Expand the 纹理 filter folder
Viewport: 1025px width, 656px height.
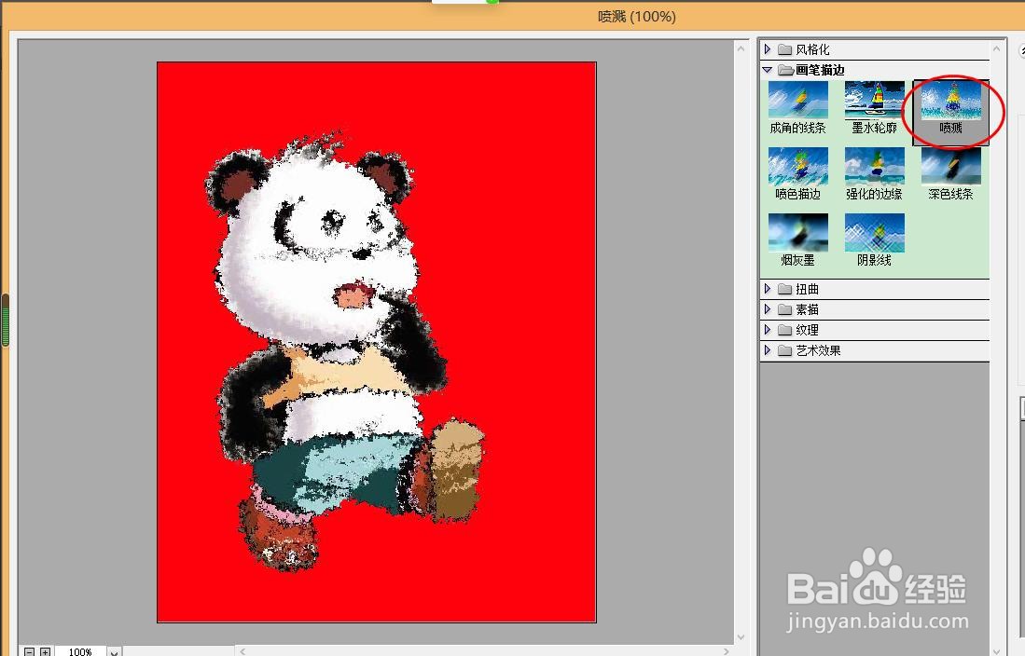(x=768, y=329)
